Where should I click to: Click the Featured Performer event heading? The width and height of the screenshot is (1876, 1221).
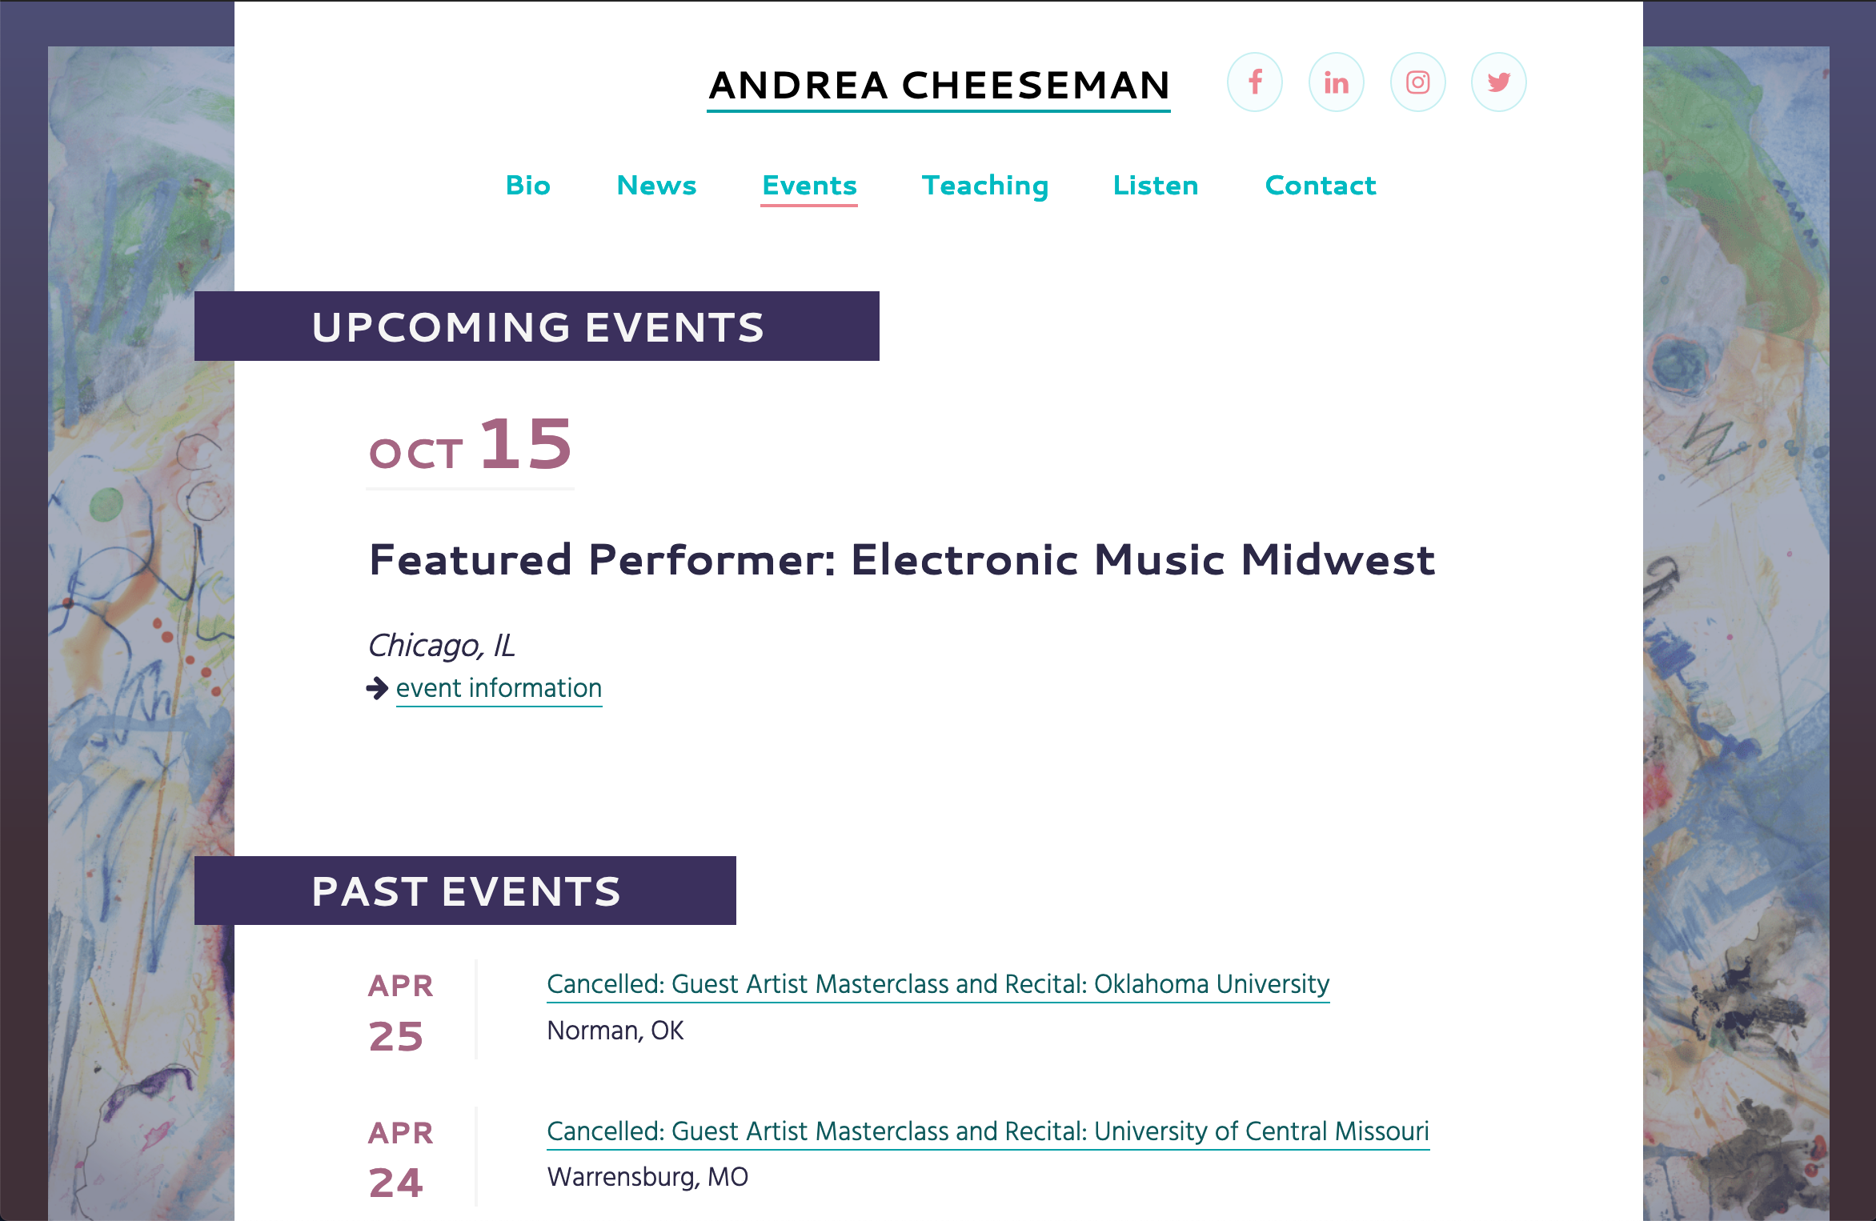pos(902,559)
